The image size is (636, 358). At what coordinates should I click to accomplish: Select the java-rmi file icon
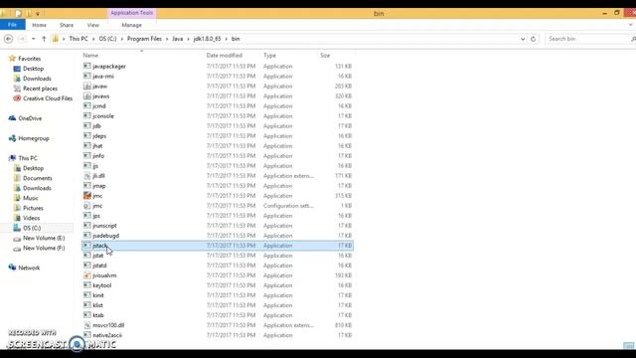86,76
